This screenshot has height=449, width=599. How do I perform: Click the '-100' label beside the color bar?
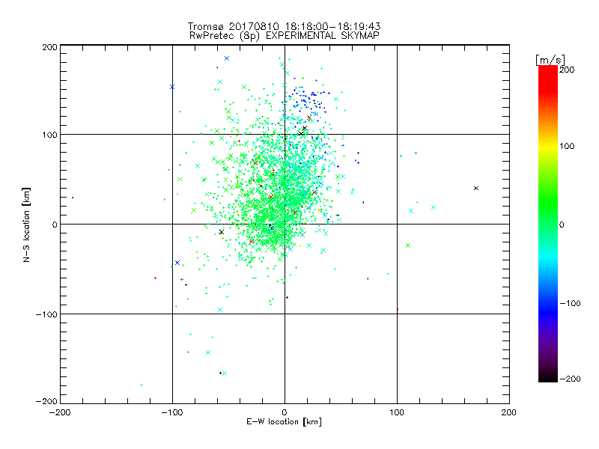570,303
